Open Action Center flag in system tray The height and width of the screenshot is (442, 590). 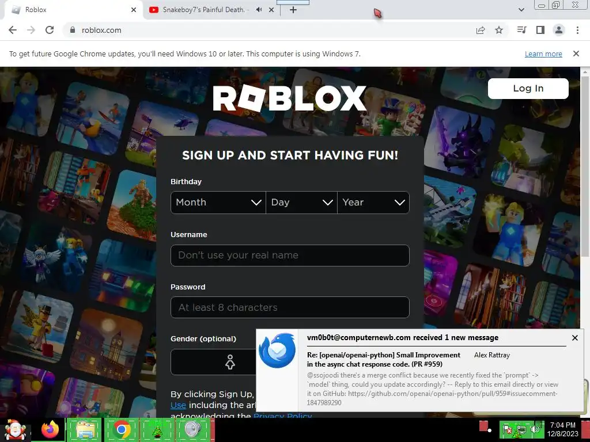click(507, 430)
